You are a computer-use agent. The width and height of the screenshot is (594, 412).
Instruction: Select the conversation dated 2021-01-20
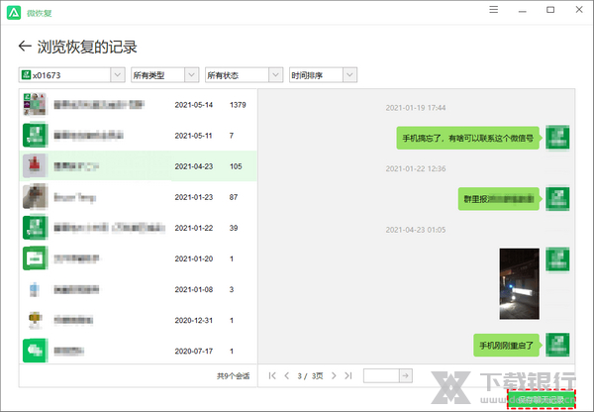click(x=138, y=258)
